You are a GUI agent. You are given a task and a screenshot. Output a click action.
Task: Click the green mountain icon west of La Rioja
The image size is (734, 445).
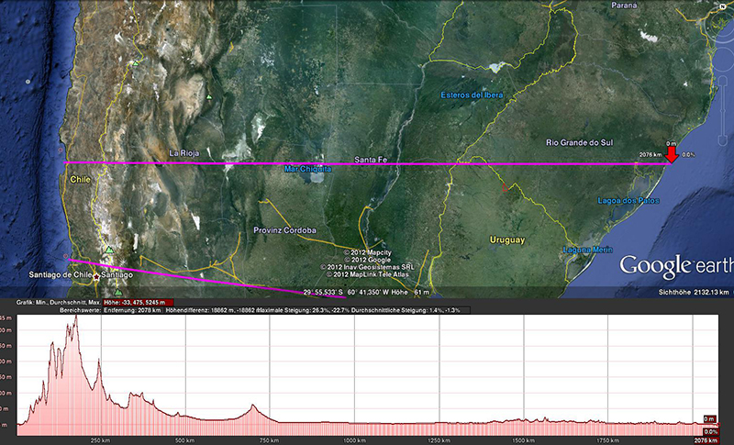pyautogui.click(x=210, y=97)
